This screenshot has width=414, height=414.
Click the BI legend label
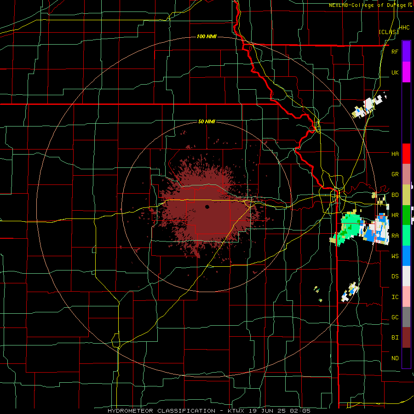tap(395, 338)
